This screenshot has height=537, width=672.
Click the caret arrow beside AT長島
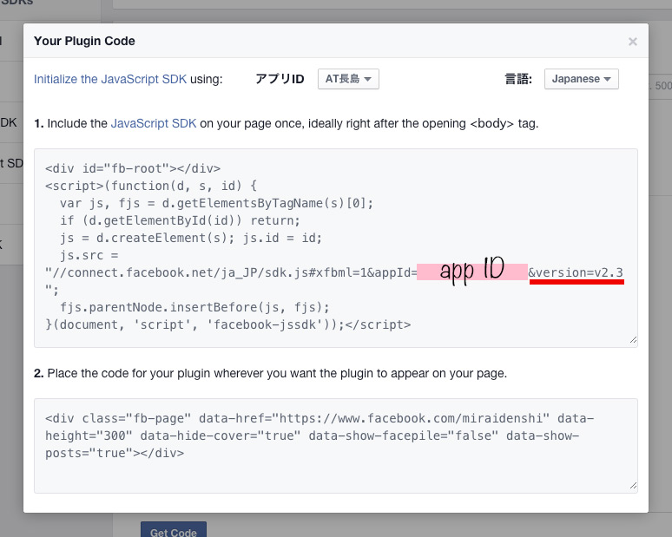coord(368,80)
